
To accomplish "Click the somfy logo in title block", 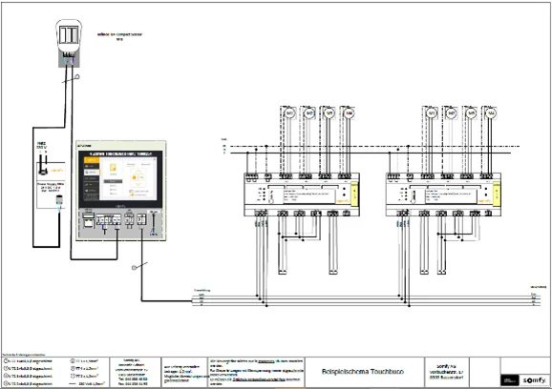I will pos(535,380).
